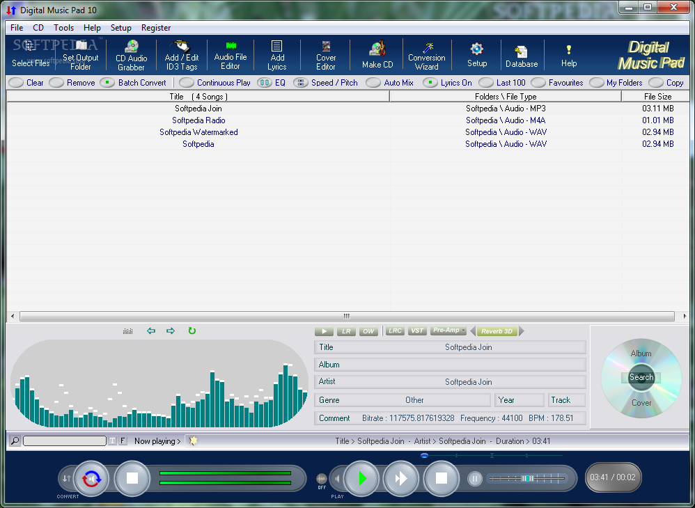Open Speed / Pitch control

click(x=301, y=83)
